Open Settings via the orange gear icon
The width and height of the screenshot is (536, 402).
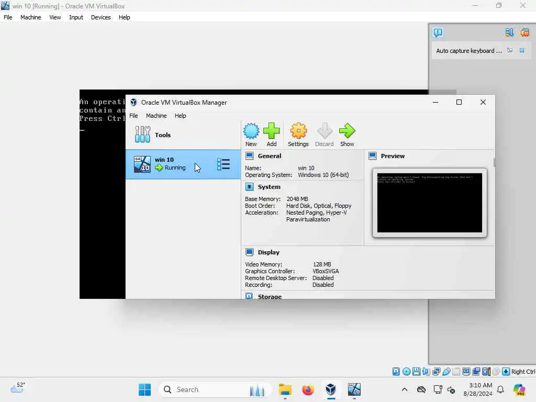(298, 131)
